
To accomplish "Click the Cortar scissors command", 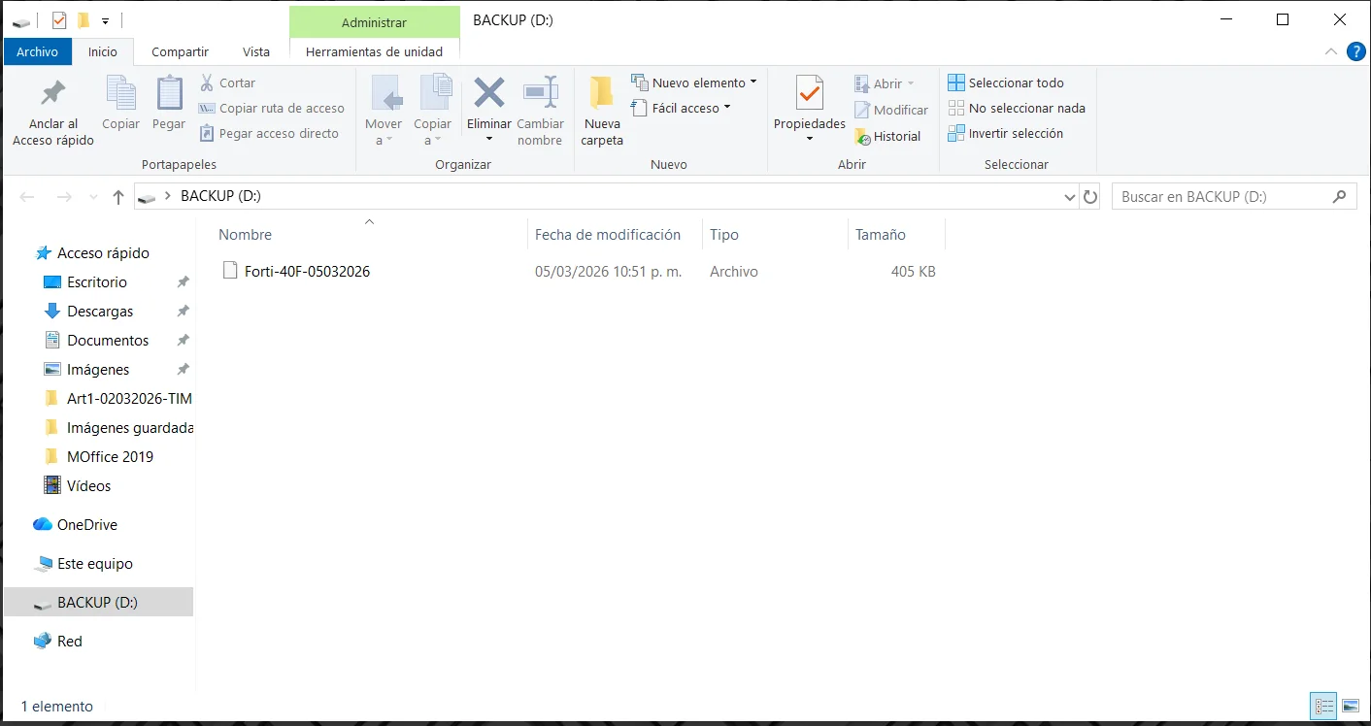I will coord(228,83).
